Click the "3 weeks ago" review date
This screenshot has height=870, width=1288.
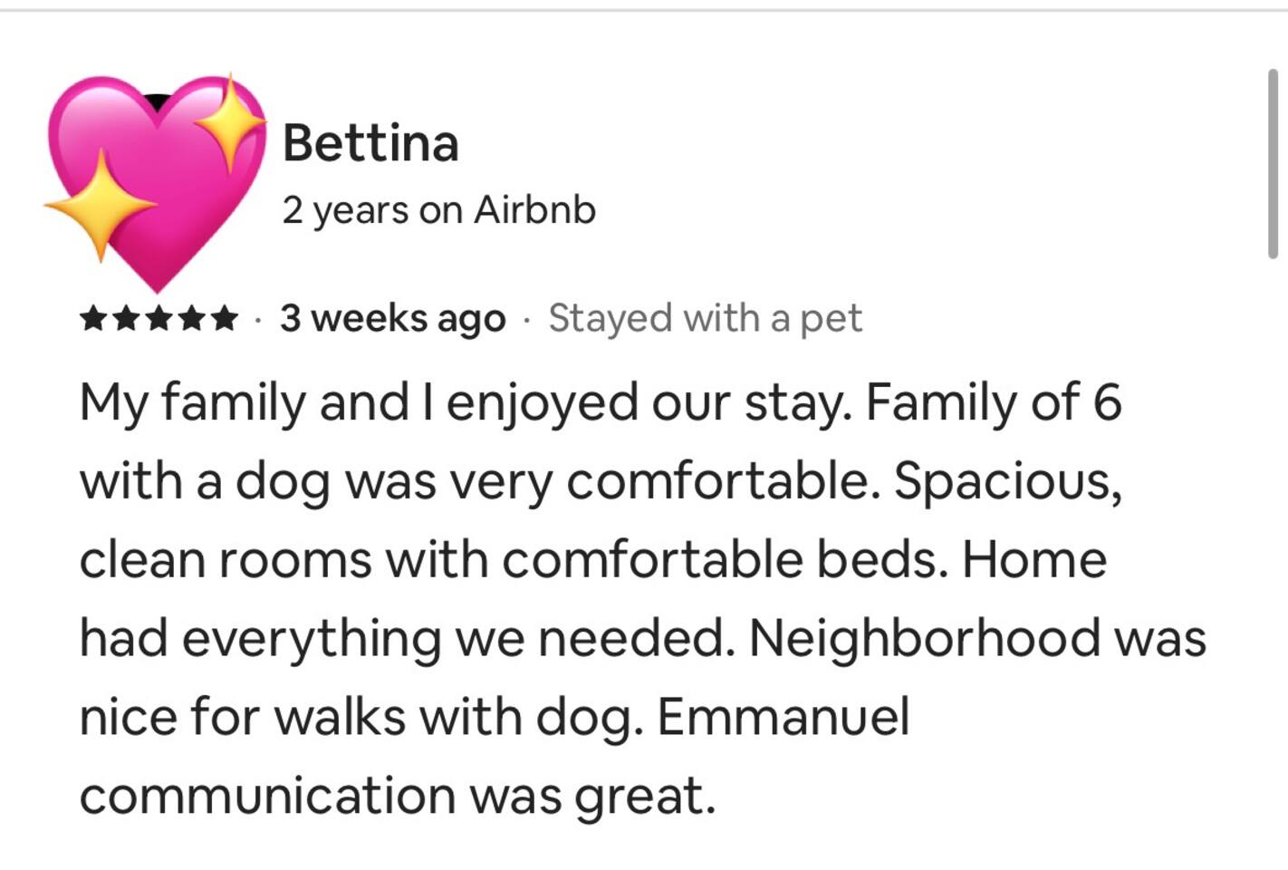pyautogui.click(x=392, y=318)
